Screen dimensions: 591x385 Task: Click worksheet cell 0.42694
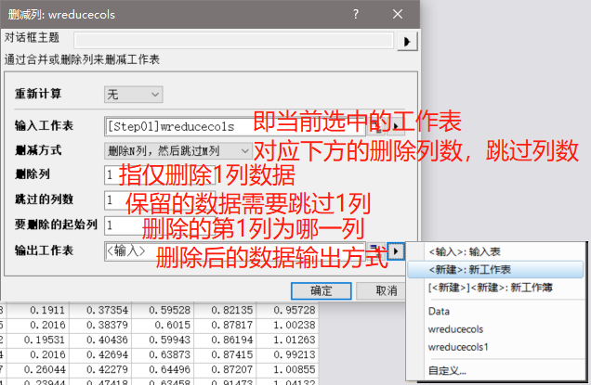point(100,355)
